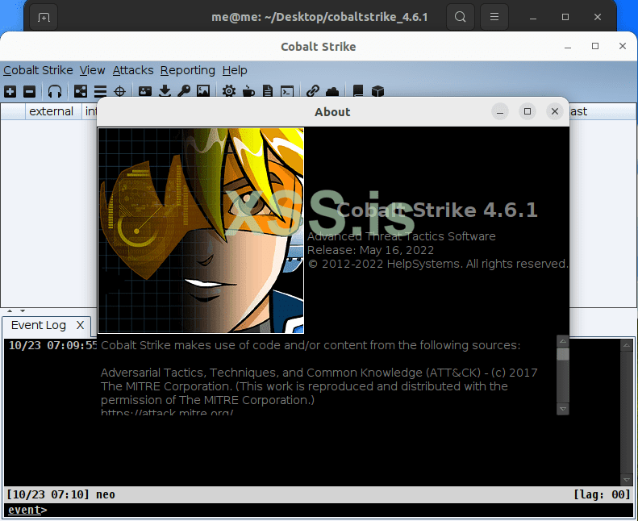The height and width of the screenshot is (521, 638).
Task: Disconnect from team server (minus icon)
Action: pos(29,91)
